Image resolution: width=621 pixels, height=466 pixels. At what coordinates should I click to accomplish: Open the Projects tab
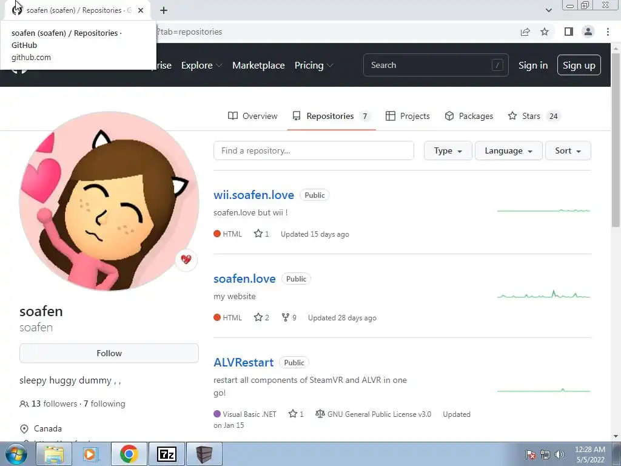408,116
